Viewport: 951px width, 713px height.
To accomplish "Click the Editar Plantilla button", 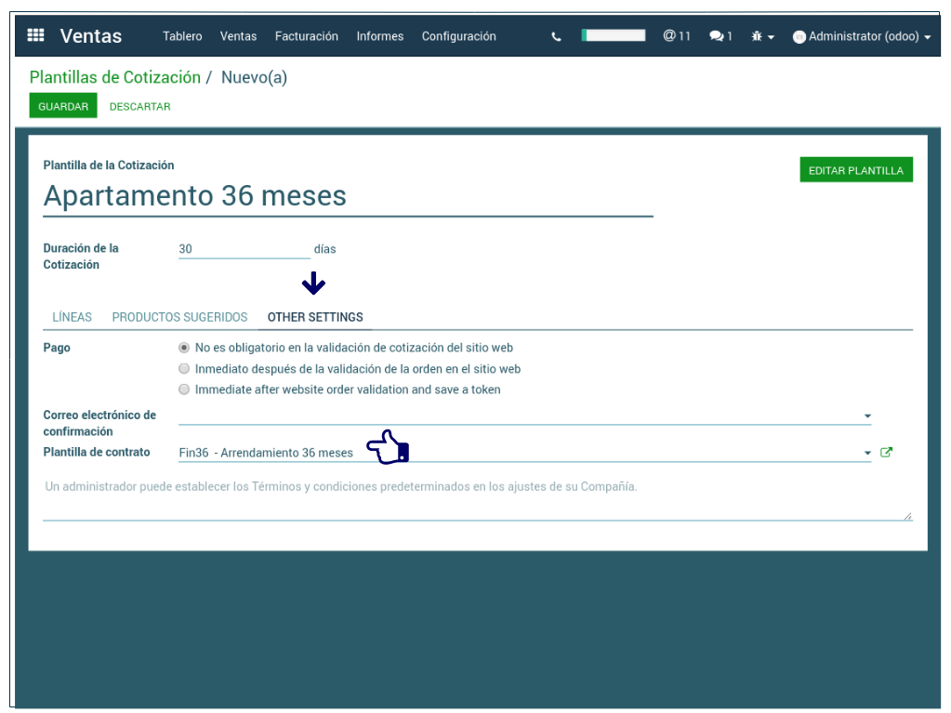I will pos(855,170).
